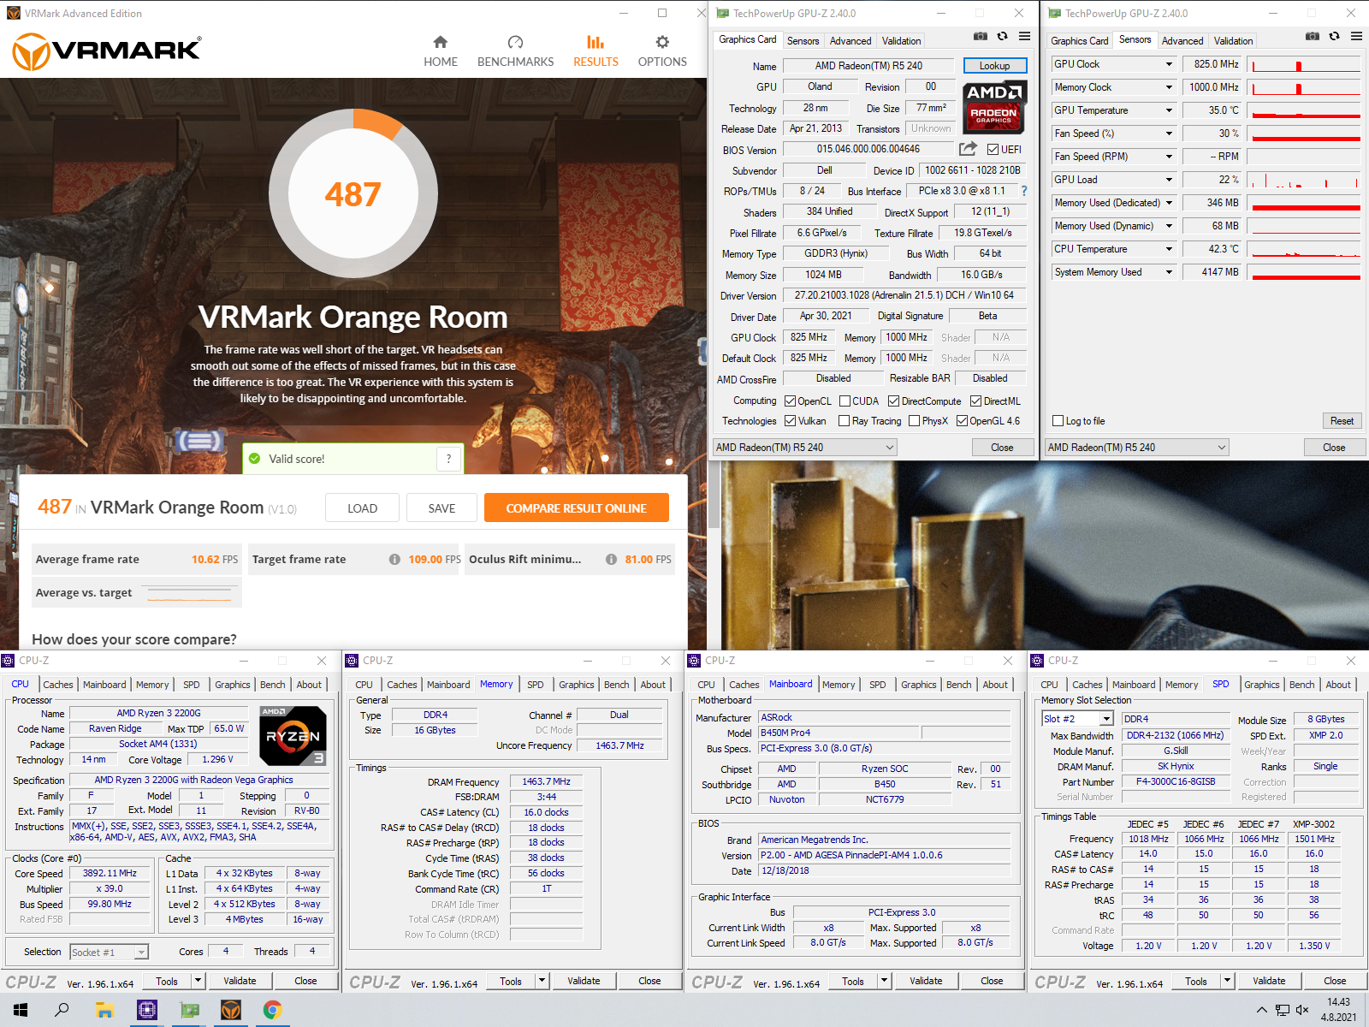The width and height of the screenshot is (1369, 1027).
Task: Toggle DirectCompute checkbox in GPU-Z
Action: tap(893, 401)
